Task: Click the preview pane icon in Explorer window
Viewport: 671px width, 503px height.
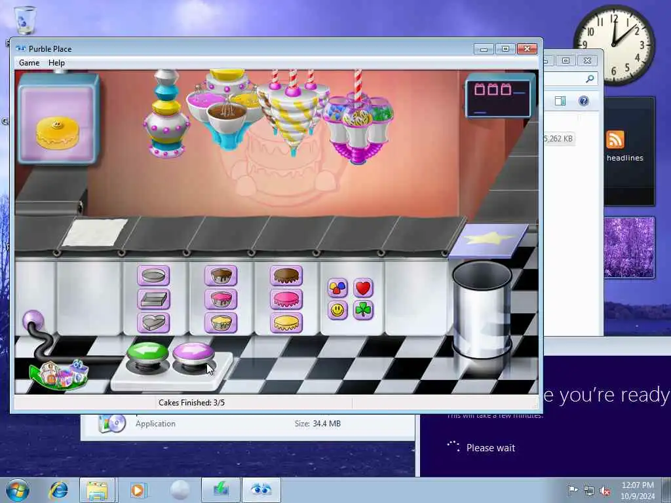Action: (x=560, y=101)
